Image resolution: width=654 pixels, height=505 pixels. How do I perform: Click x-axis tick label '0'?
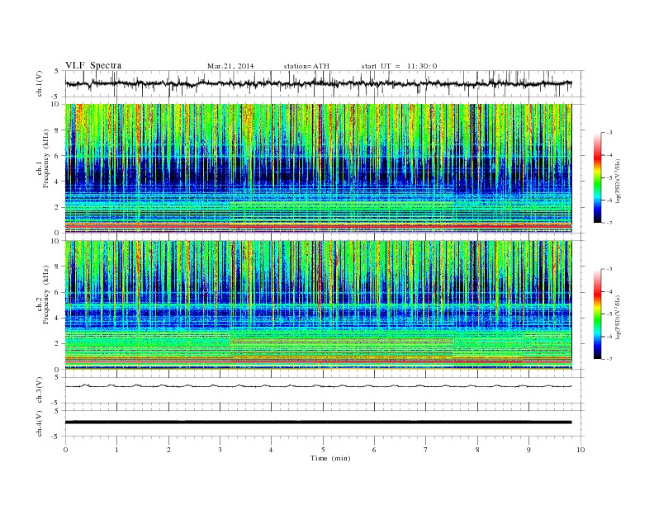click(x=65, y=450)
